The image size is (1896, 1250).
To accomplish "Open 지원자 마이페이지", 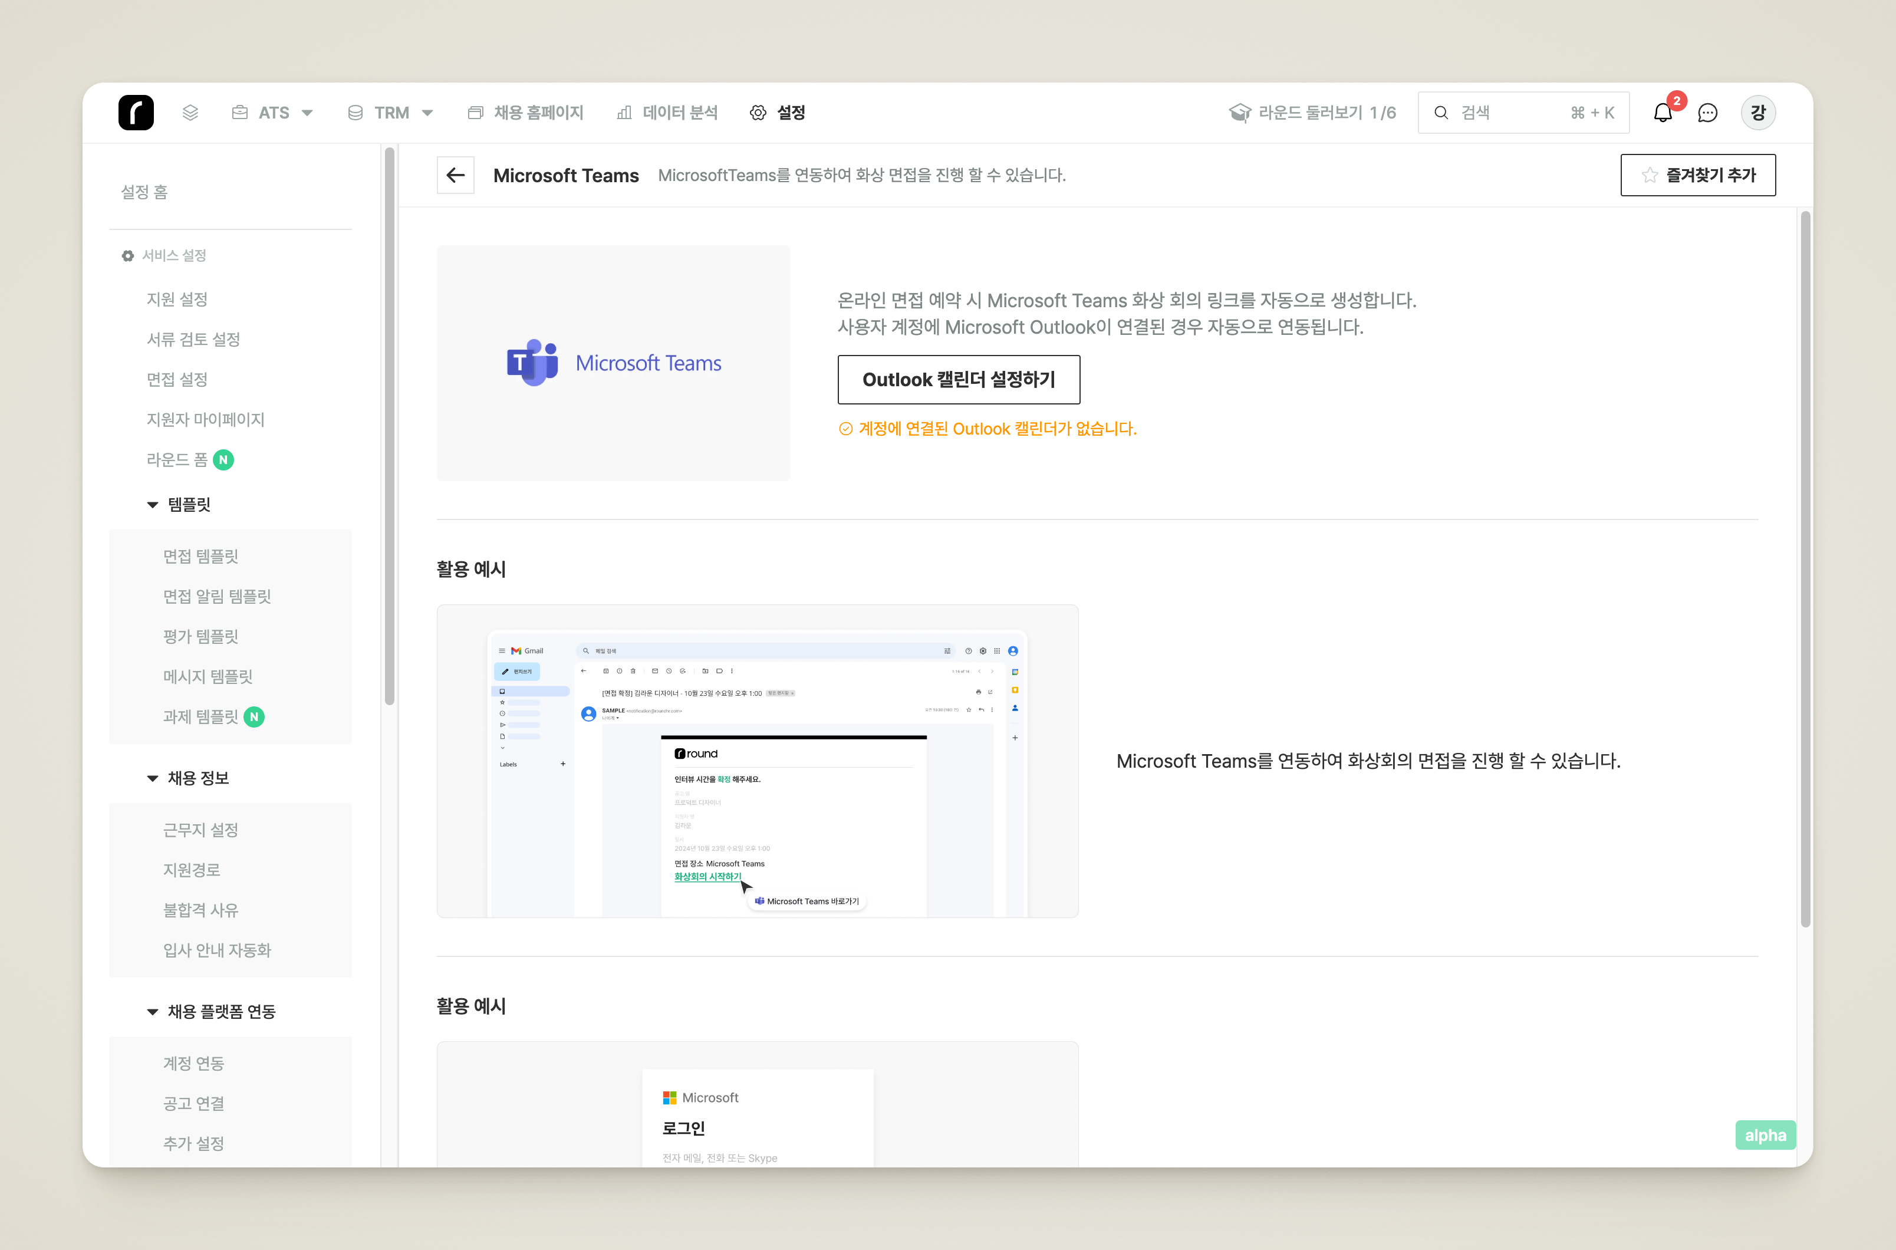I will pyautogui.click(x=205, y=419).
